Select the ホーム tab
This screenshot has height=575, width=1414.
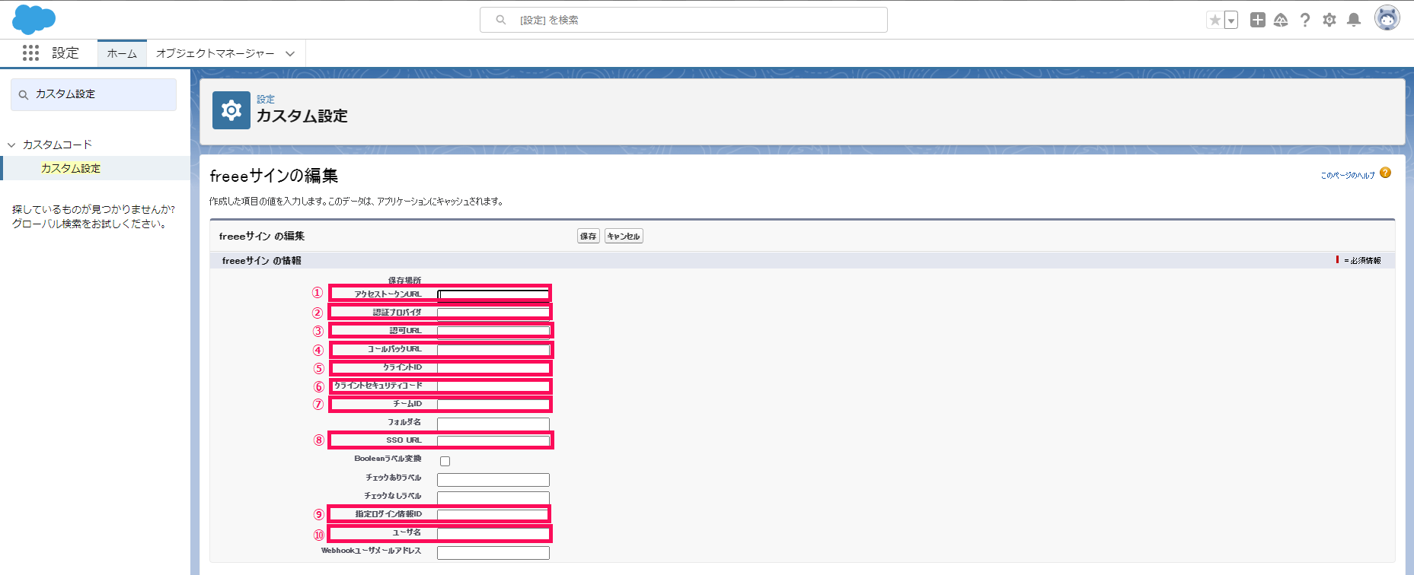122,53
